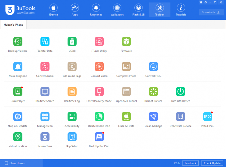This screenshot has width=226, height=167.
Task: Select the Toolbox section
Action: 160,10
